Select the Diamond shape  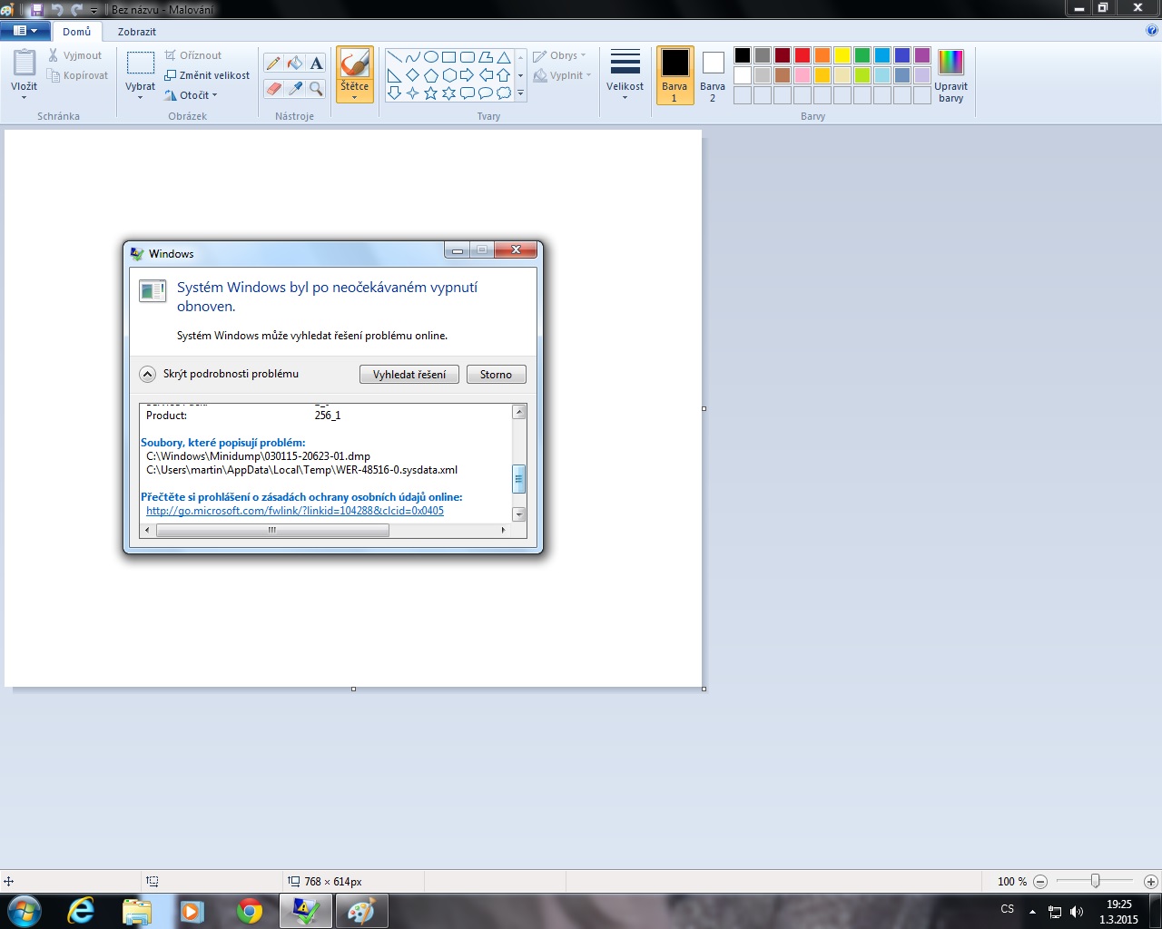click(413, 75)
